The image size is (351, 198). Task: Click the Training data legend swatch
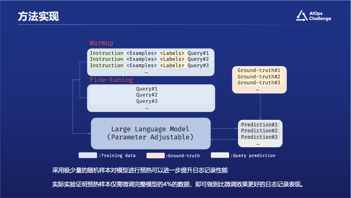click(88, 155)
